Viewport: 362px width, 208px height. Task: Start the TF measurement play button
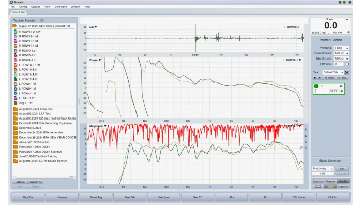pyautogui.click(x=341, y=86)
